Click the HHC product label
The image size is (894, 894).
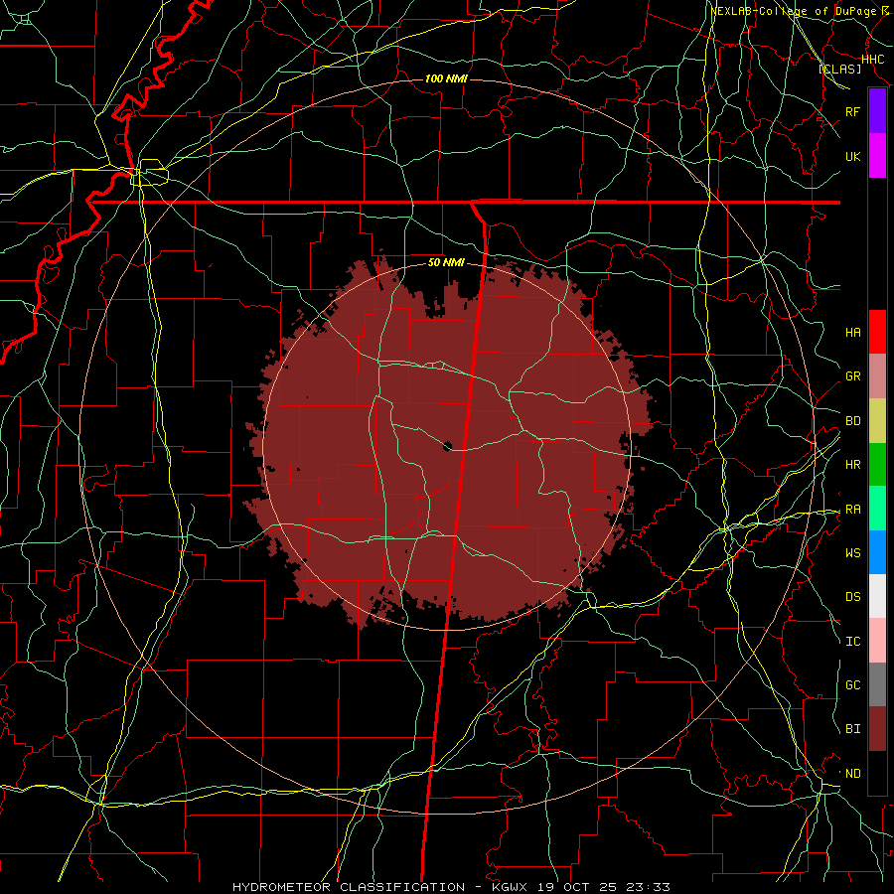(873, 60)
